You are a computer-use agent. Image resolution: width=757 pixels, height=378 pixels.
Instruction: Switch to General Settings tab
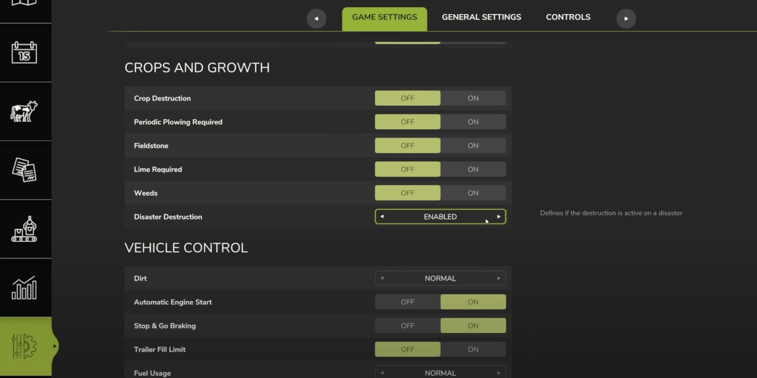pyautogui.click(x=482, y=17)
